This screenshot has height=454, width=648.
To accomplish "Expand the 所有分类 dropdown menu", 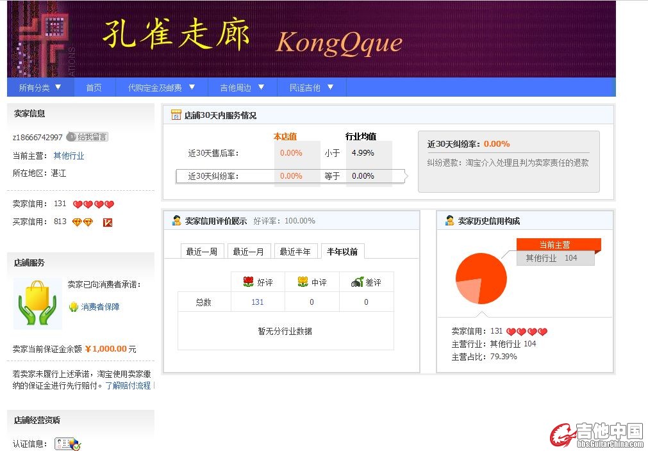I will click(40, 88).
